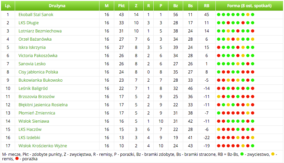Click the red porażka dot in the legend
This screenshot has width=284, height=163.
pos(17,159)
